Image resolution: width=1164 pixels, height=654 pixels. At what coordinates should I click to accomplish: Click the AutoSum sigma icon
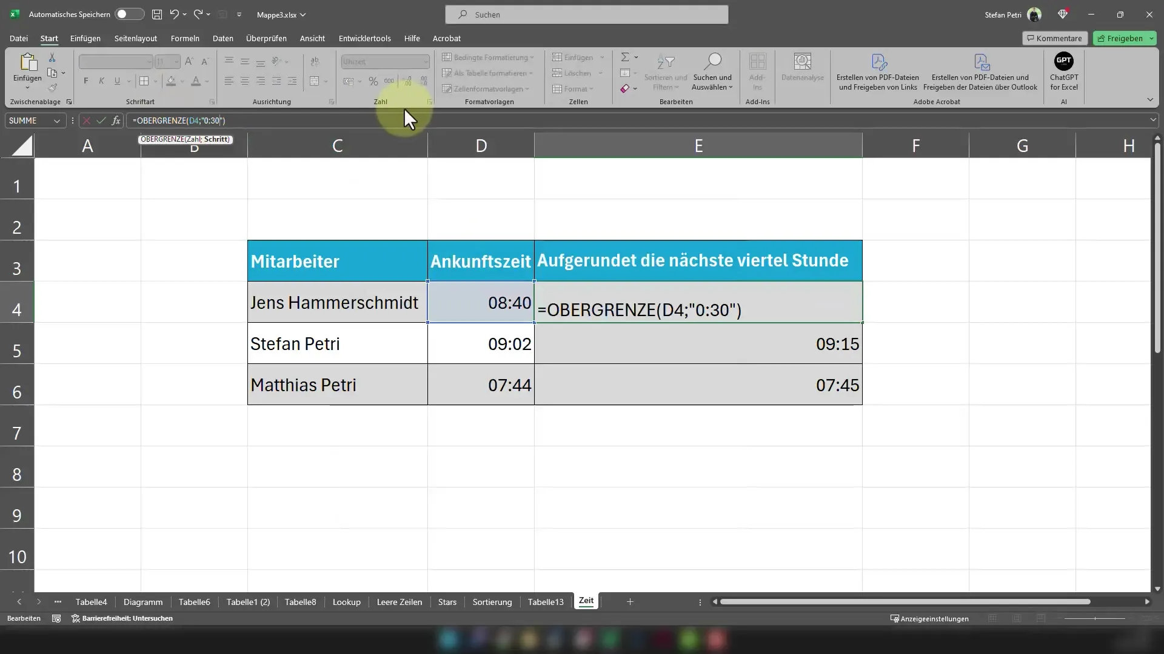click(x=625, y=57)
